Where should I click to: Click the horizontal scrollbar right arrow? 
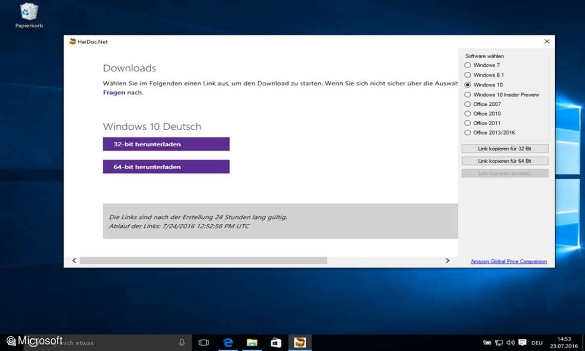point(448,261)
